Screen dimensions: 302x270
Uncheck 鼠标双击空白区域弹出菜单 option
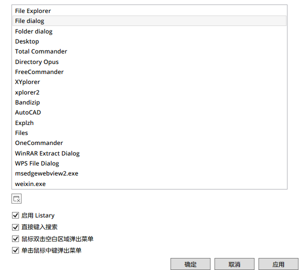(15, 239)
